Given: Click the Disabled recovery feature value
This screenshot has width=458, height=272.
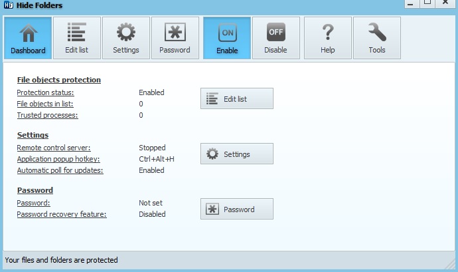Looking at the screenshot, I should point(152,214).
